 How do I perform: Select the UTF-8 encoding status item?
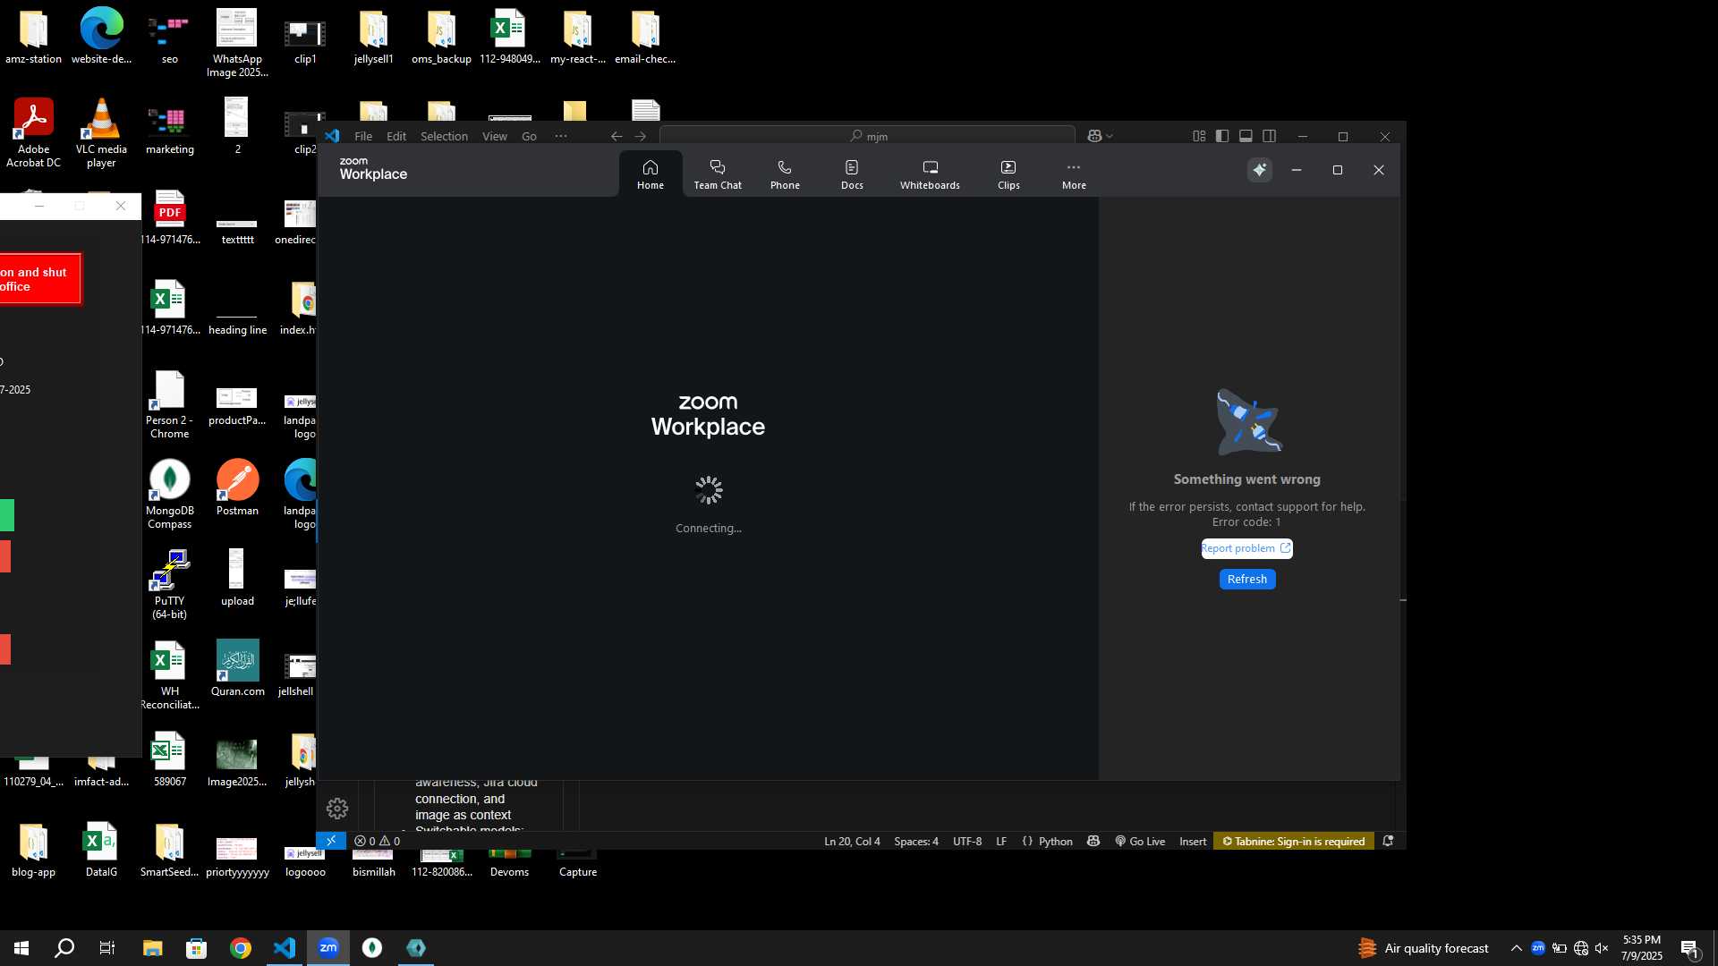pyautogui.click(x=967, y=841)
